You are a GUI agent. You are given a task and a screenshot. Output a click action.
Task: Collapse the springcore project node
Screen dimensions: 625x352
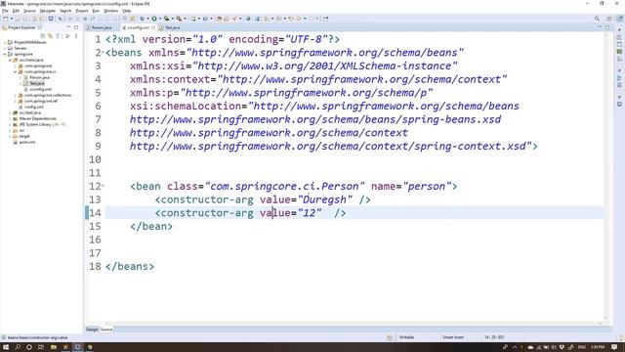coord(5,54)
